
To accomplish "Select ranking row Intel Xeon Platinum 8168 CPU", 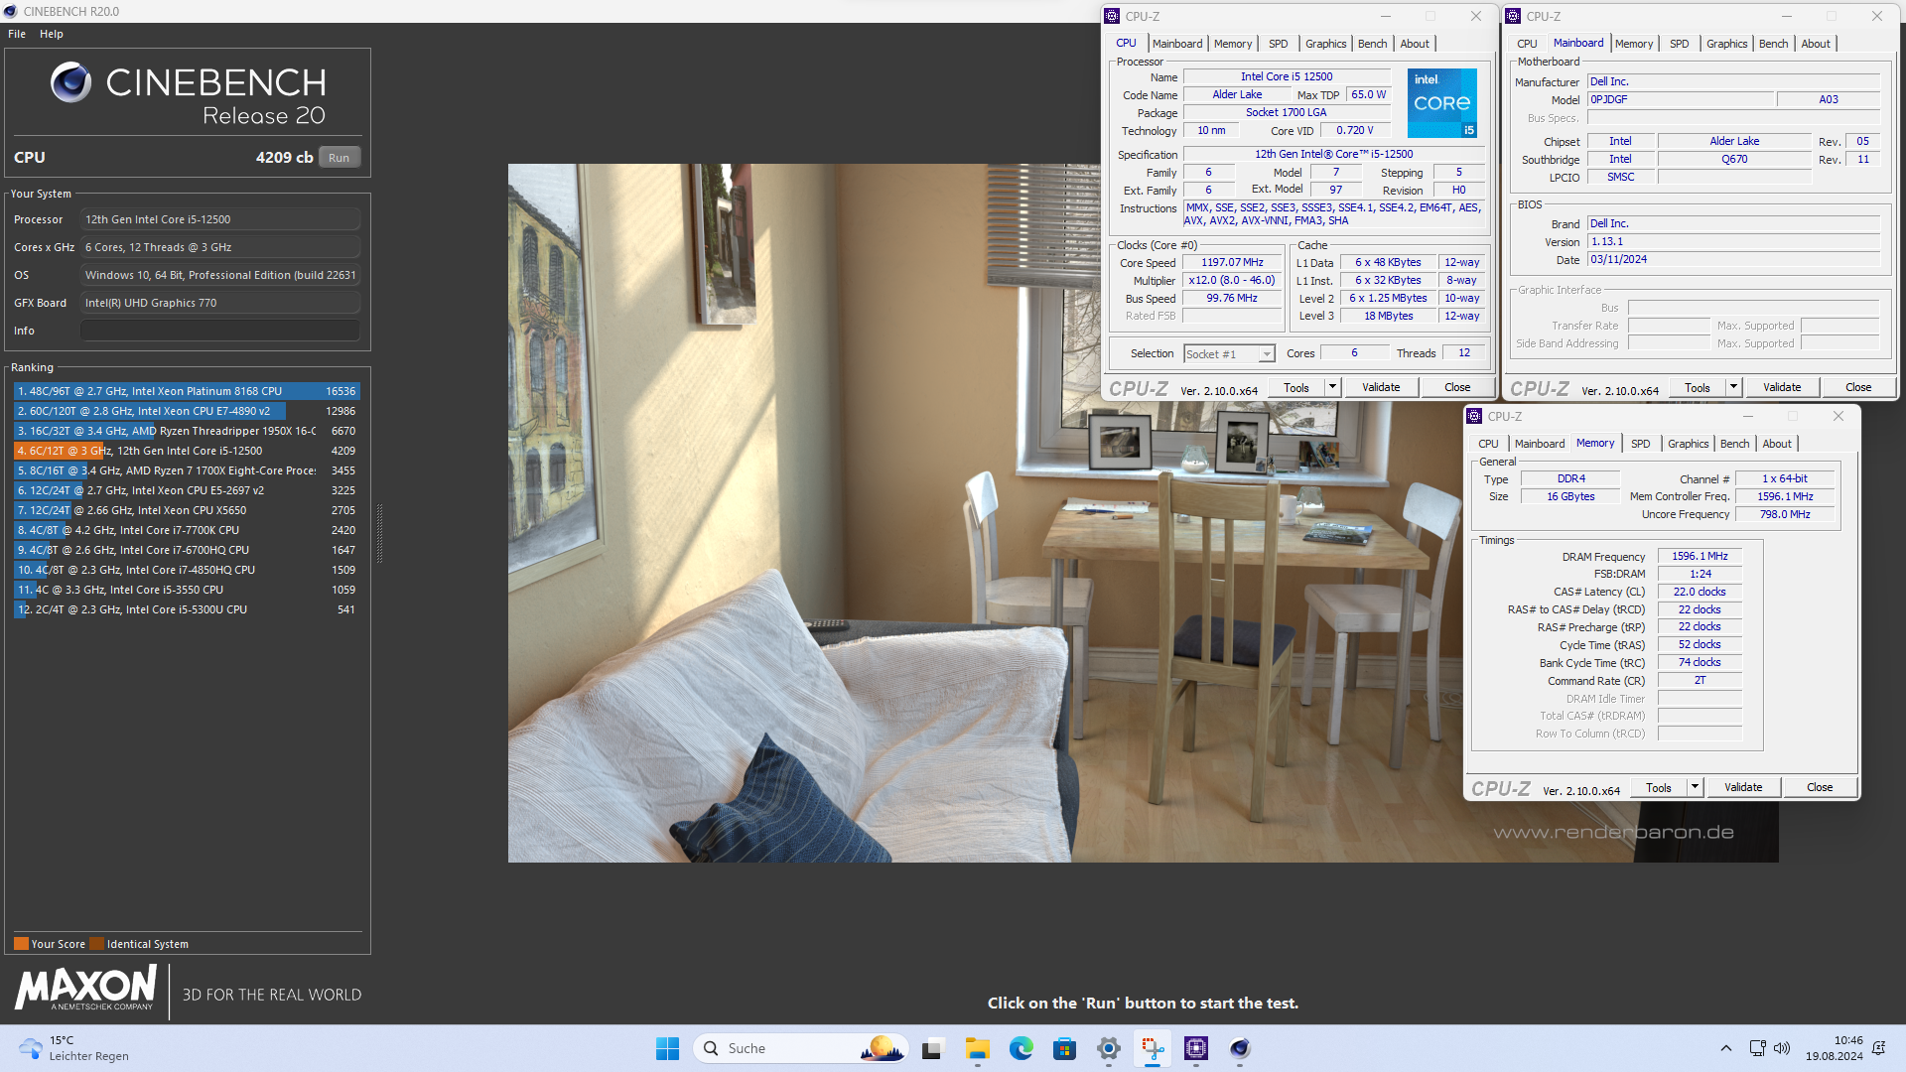I will (187, 391).
